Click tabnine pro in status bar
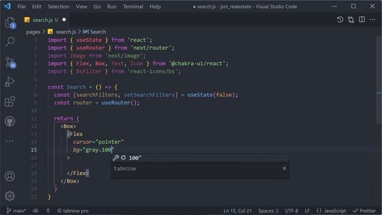 [x=73, y=211]
